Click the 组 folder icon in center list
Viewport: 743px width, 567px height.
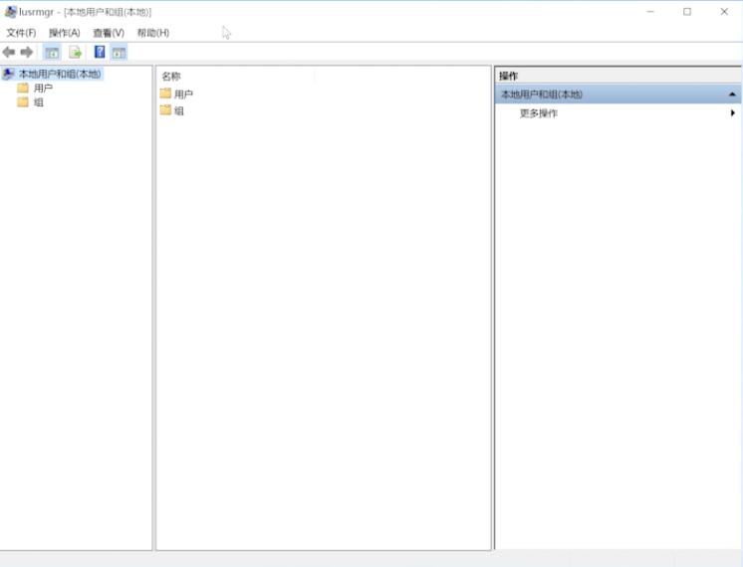click(x=165, y=110)
